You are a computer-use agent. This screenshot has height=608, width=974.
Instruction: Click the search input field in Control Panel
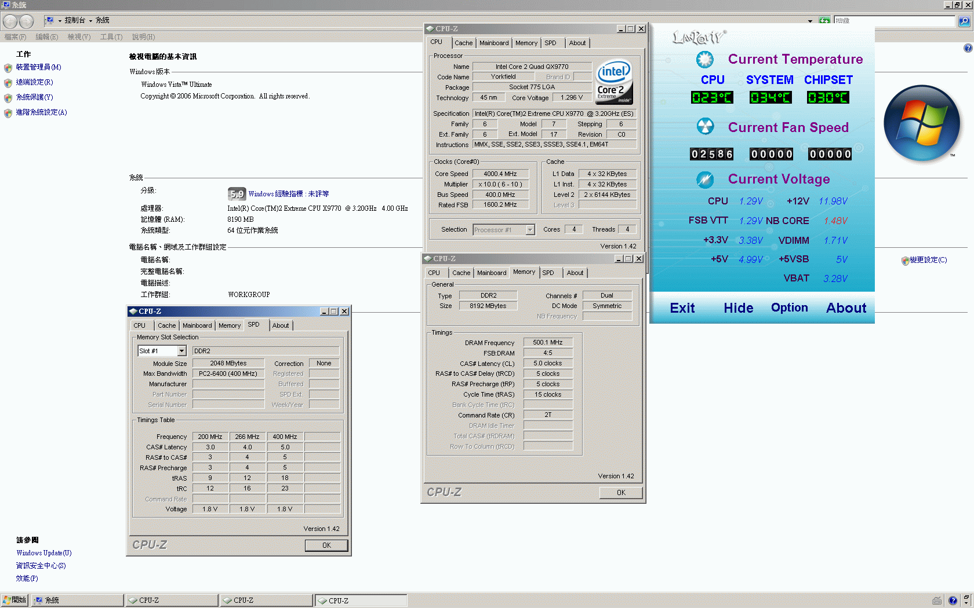(x=894, y=21)
